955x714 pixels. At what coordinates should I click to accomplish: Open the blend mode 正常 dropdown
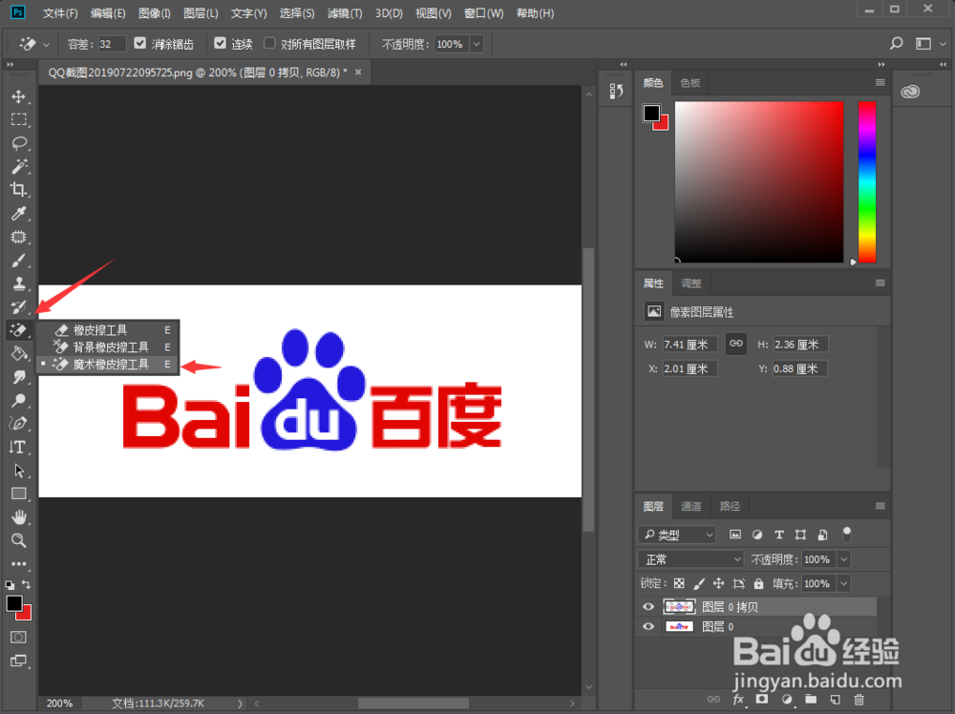[x=690, y=559]
